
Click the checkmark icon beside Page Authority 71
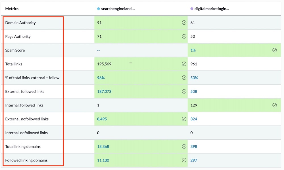point(184,36)
